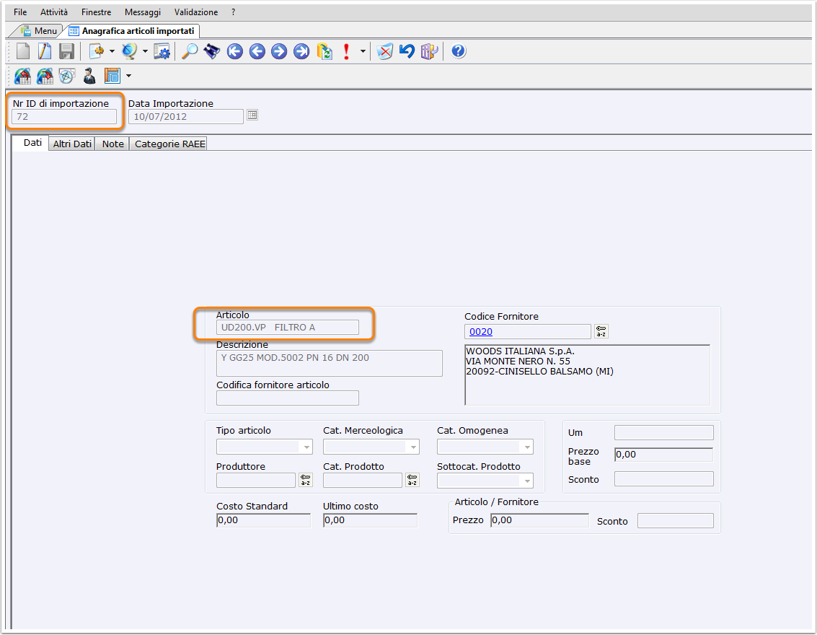This screenshot has height=635, width=817.
Task: Click the compass window icon
Action: [67, 76]
